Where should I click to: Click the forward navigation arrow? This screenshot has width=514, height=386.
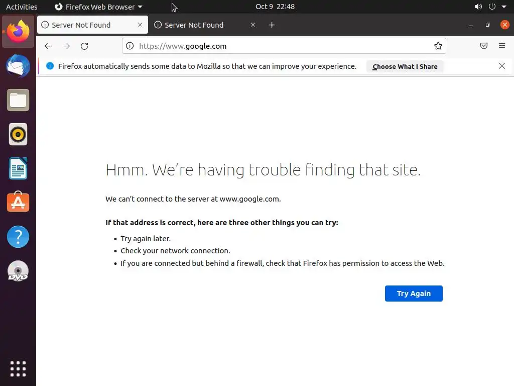[66, 46]
